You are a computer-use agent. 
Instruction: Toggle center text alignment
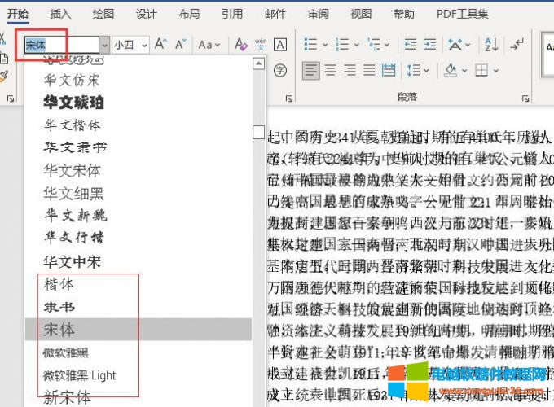point(329,70)
